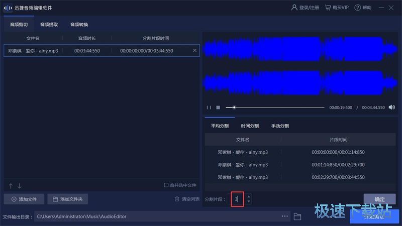Move the selected file down with the arrow

pos(20,185)
